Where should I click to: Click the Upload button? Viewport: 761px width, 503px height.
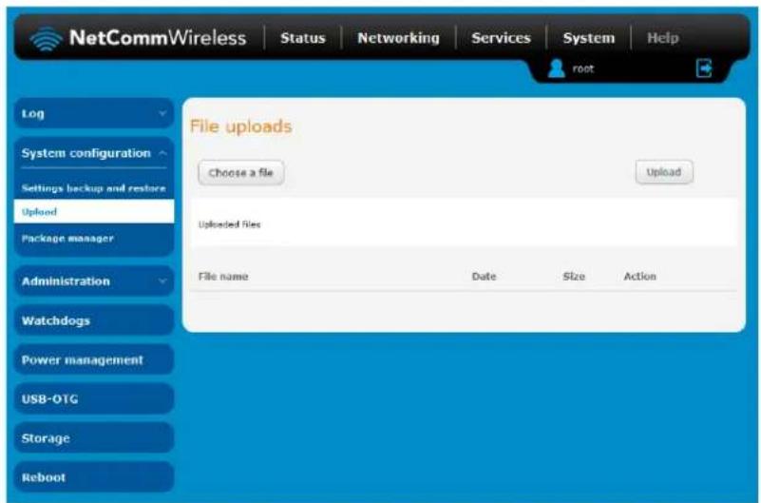coord(664,172)
